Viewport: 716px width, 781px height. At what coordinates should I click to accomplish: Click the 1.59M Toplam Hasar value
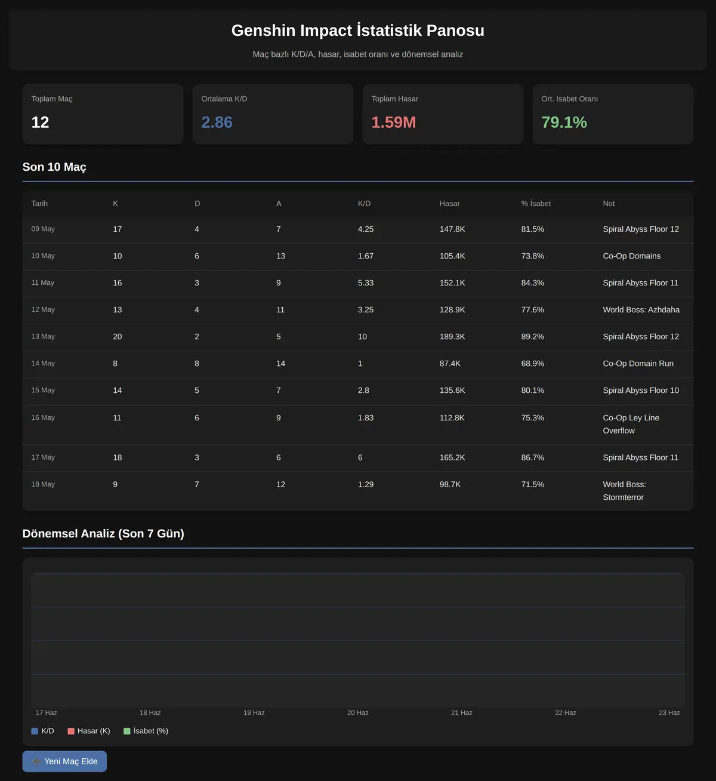(394, 122)
